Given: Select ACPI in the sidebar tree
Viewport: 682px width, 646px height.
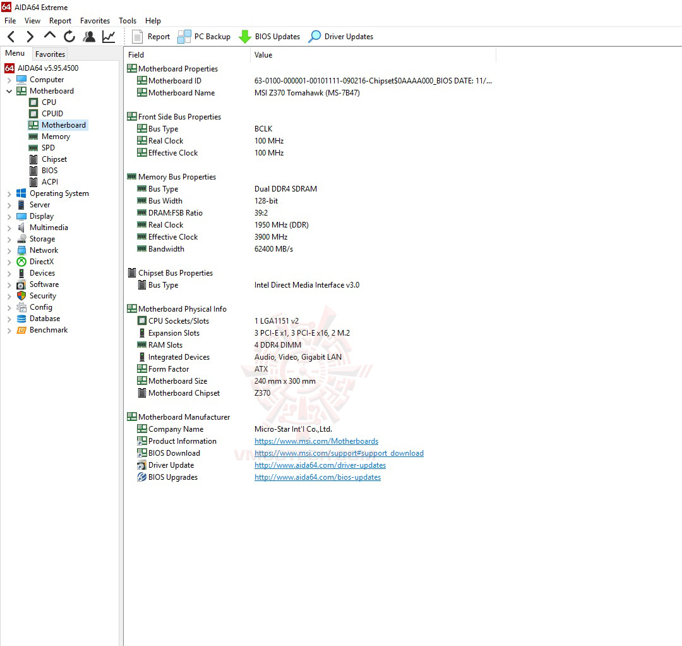Looking at the screenshot, I should (x=50, y=182).
